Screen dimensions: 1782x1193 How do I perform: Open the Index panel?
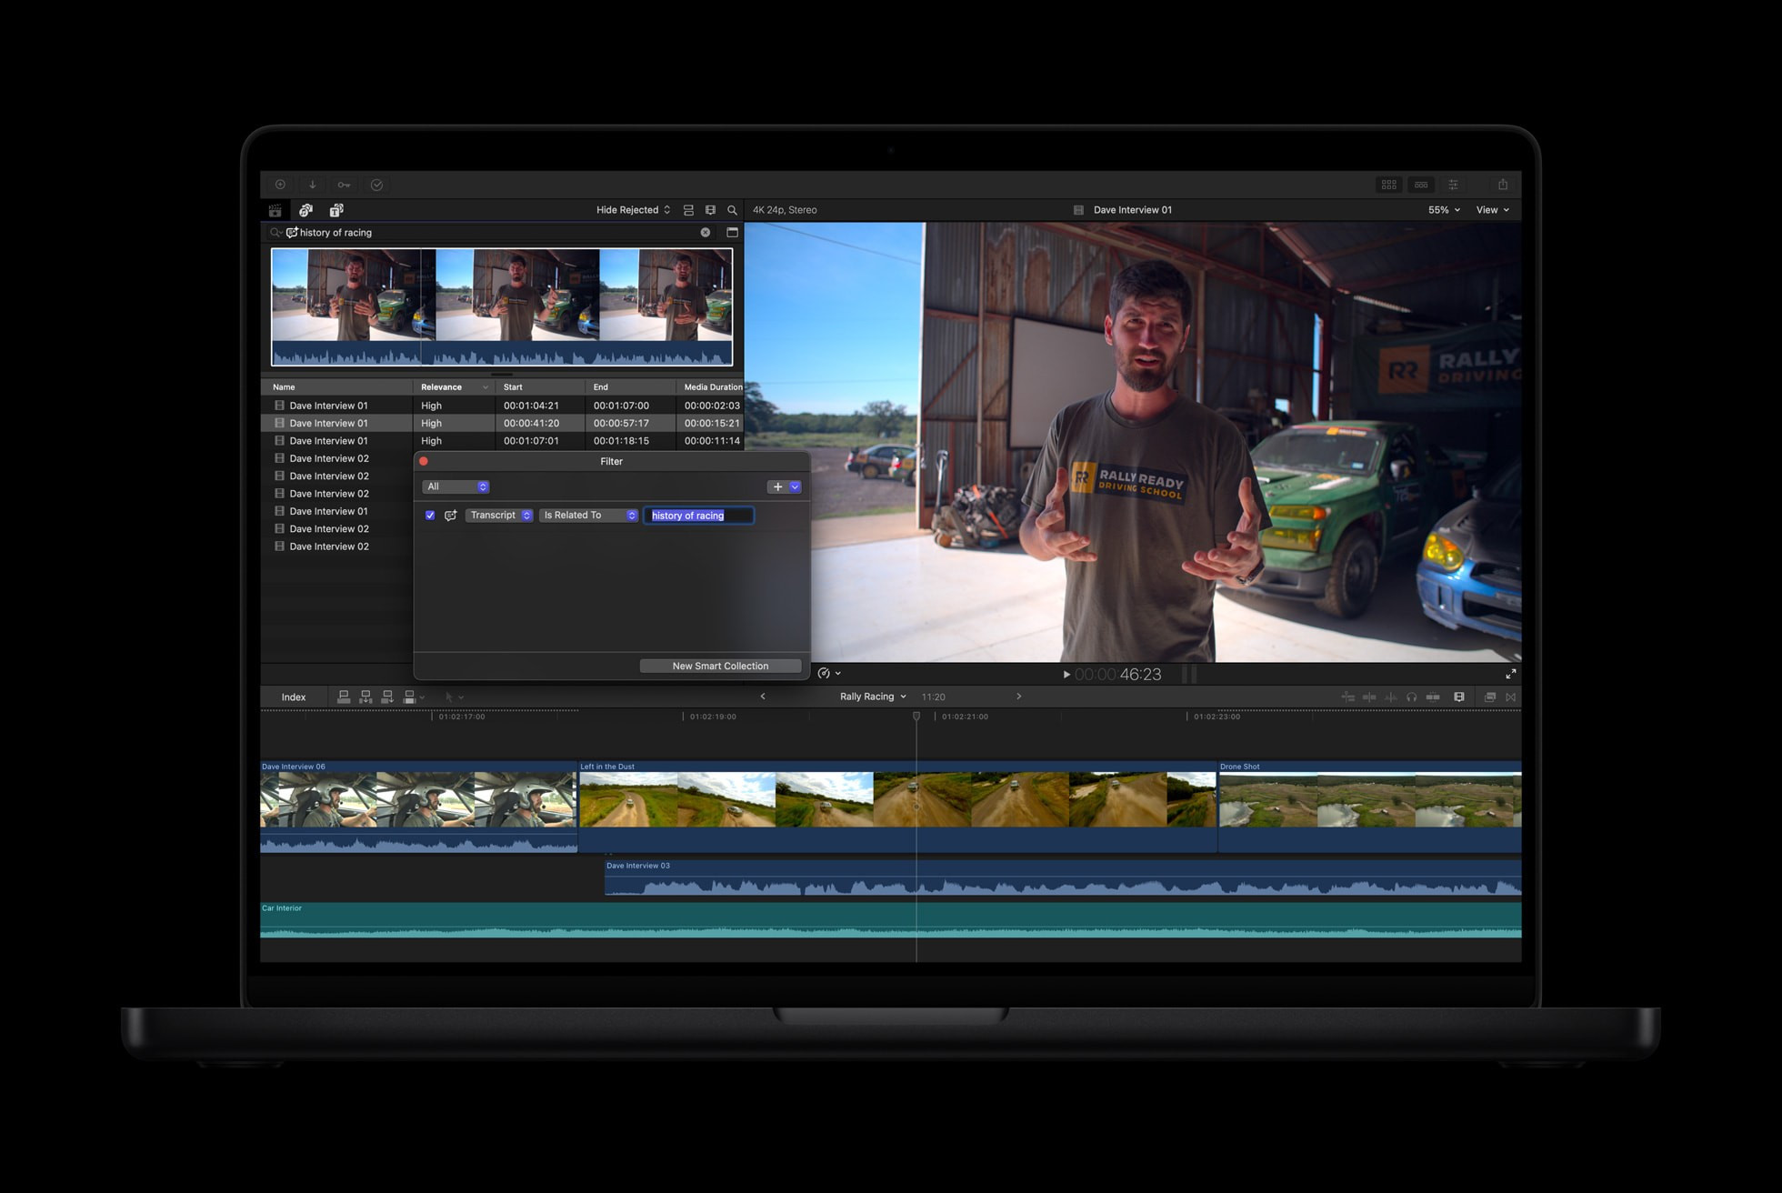(x=293, y=697)
